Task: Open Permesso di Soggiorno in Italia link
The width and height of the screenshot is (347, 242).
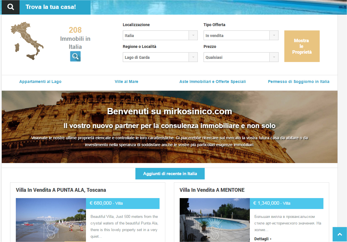Action: tap(299, 82)
